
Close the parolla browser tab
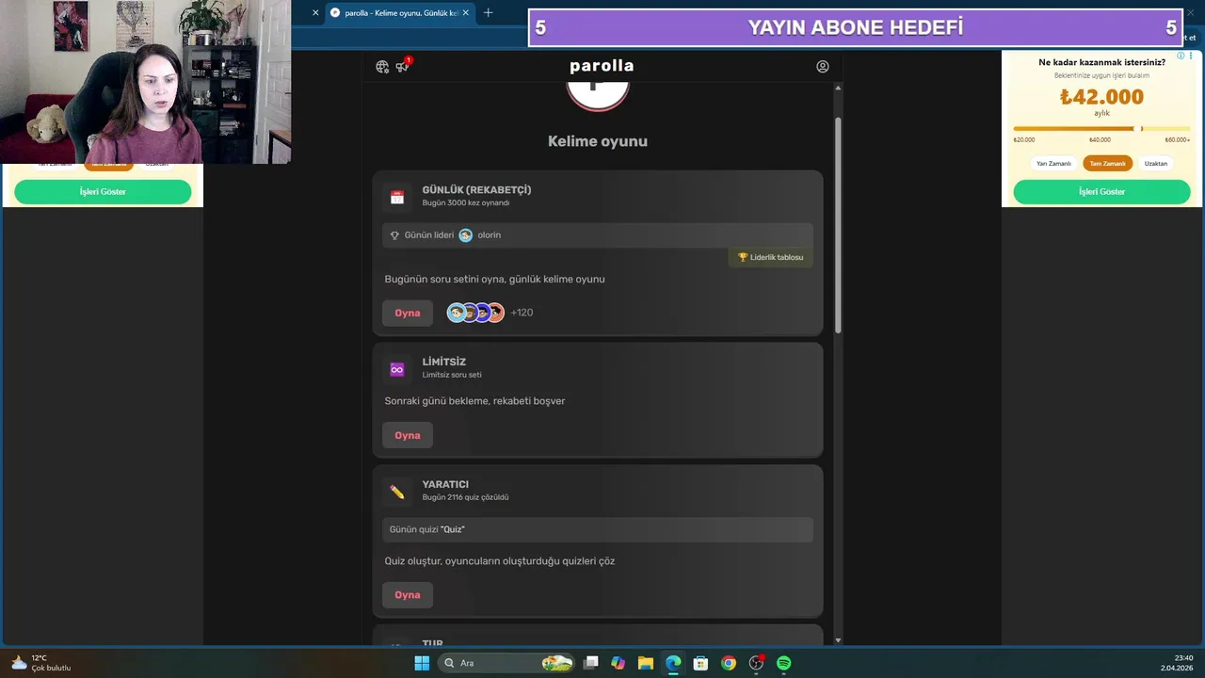point(466,13)
